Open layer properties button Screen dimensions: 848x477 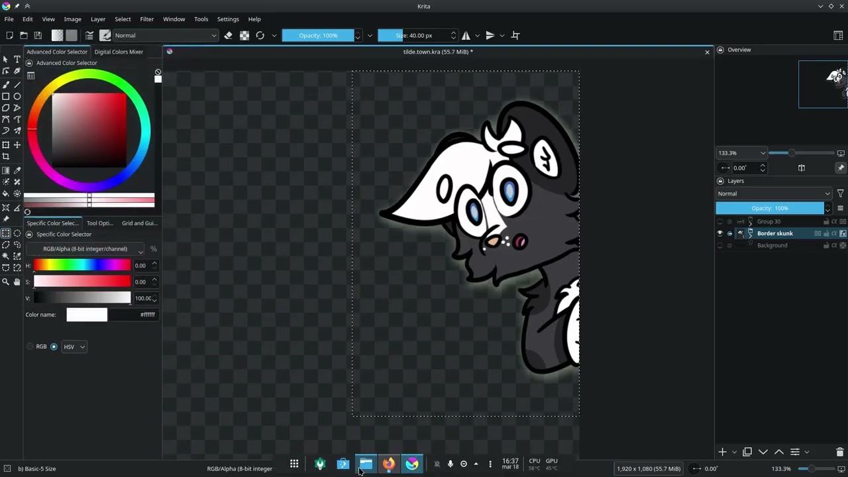pyautogui.click(x=795, y=452)
